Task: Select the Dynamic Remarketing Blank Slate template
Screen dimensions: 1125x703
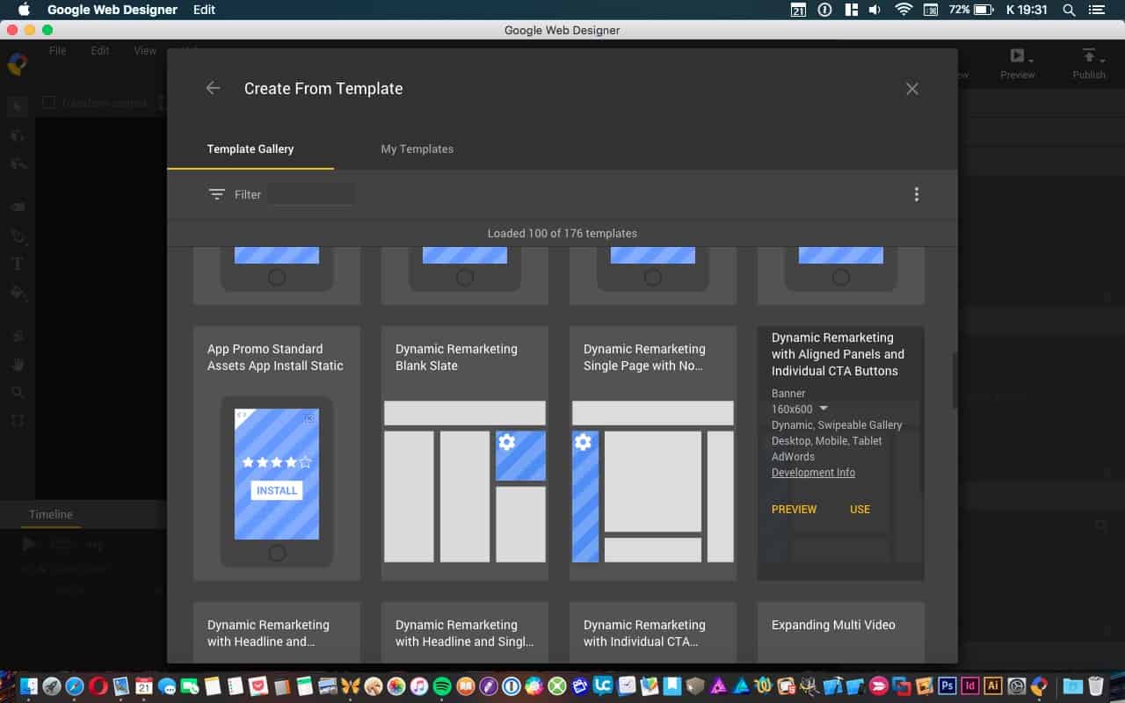Action: pyautogui.click(x=465, y=453)
